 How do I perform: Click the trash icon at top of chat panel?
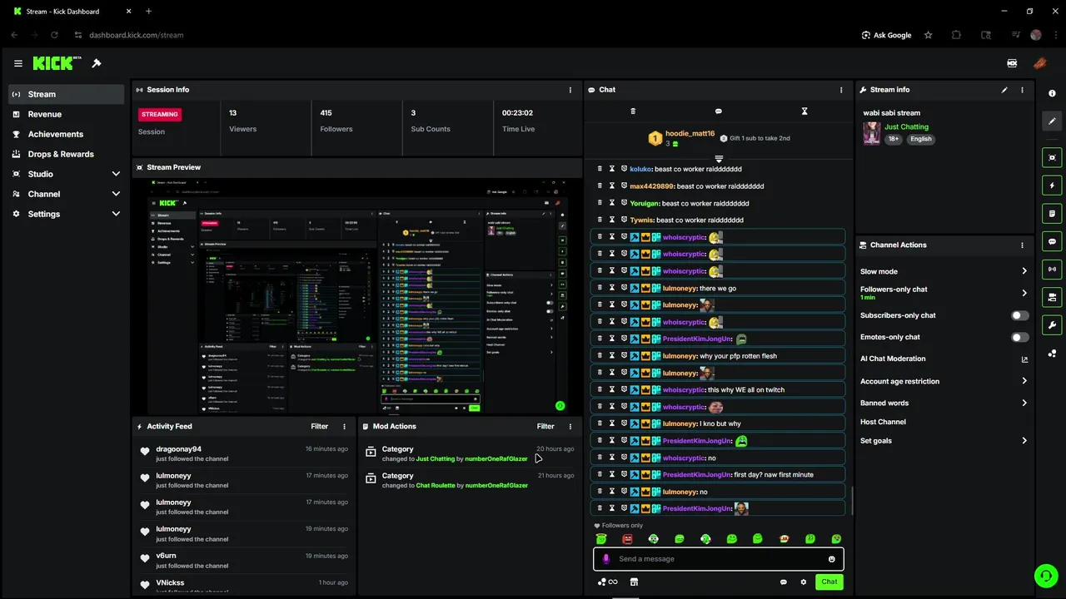tap(633, 111)
